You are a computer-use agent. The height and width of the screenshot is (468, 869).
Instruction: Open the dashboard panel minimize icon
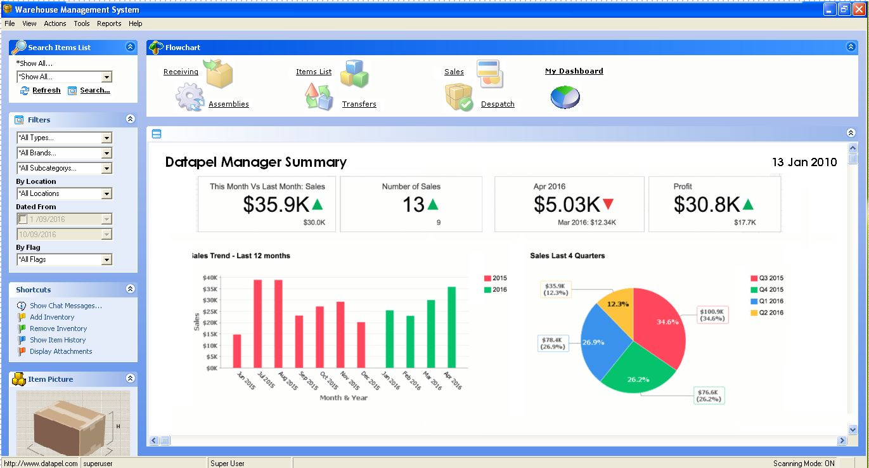coord(156,134)
